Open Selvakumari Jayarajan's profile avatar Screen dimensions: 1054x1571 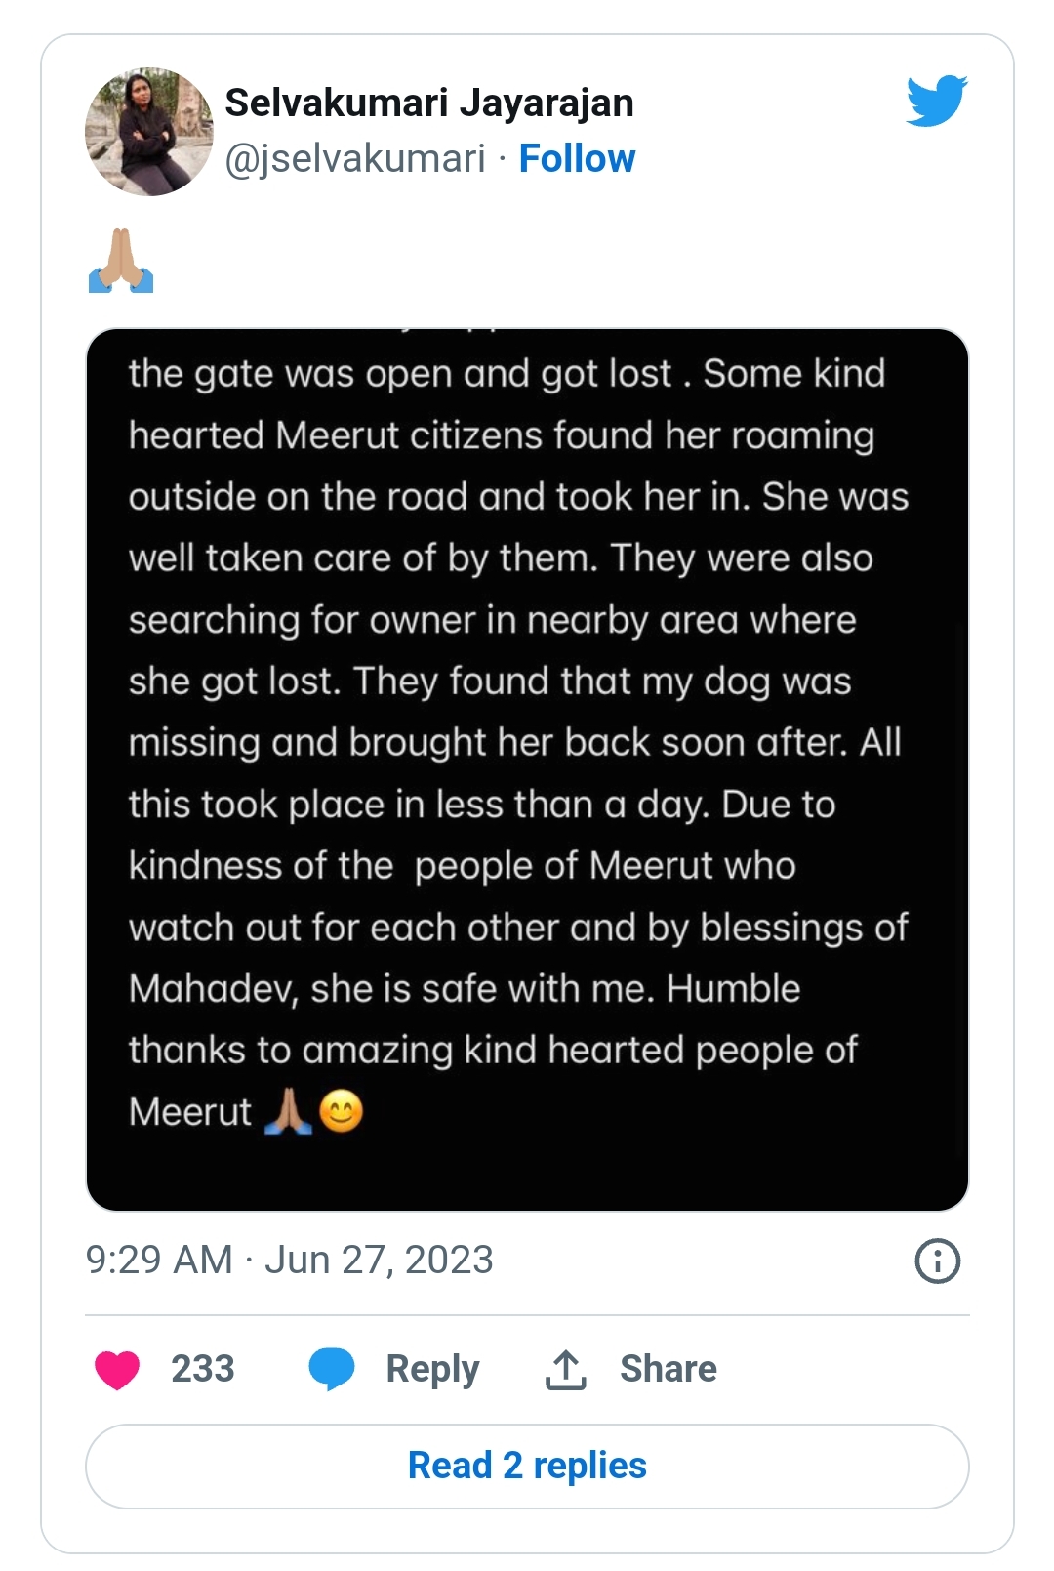[x=149, y=132]
